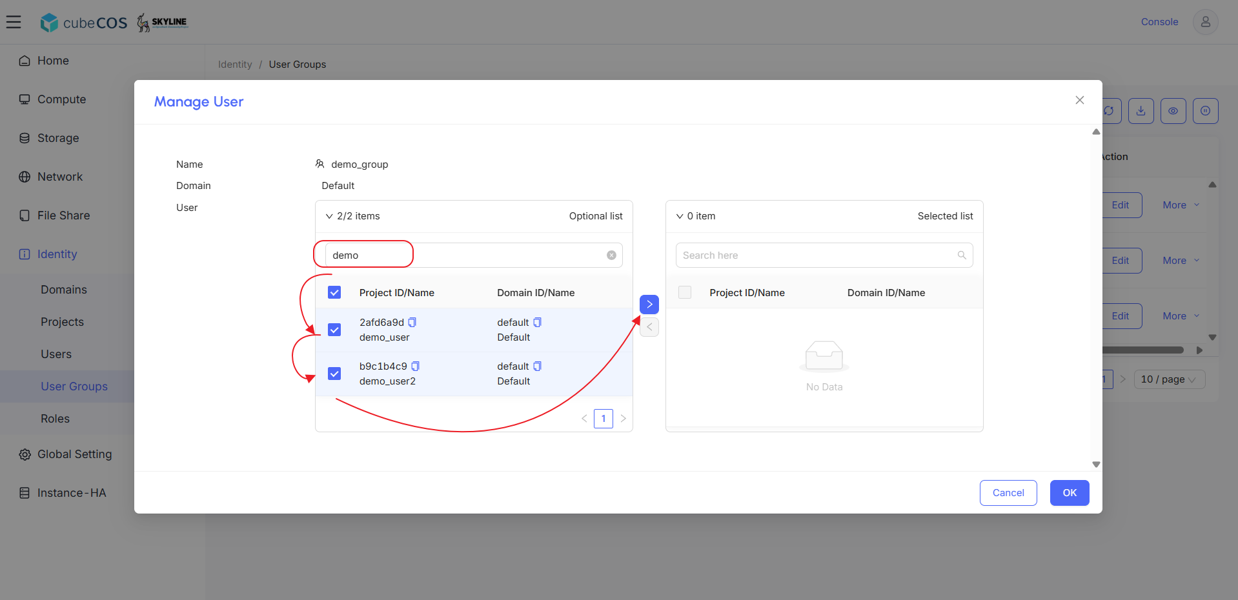The width and height of the screenshot is (1238, 600).
Task: Open the hamburger navigation menu
Action: [x=14, y=22]
